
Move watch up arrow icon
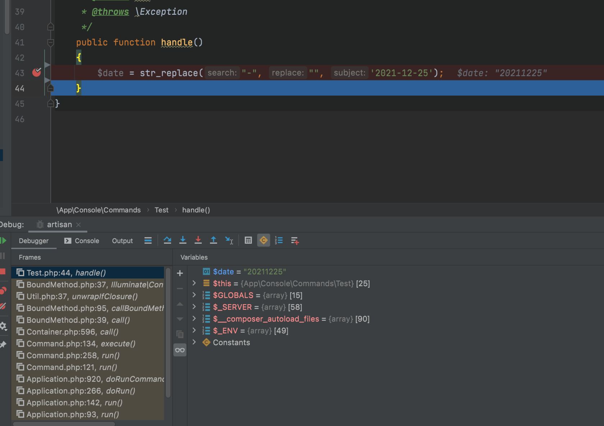pyautogui.click(x=180, y=304)
